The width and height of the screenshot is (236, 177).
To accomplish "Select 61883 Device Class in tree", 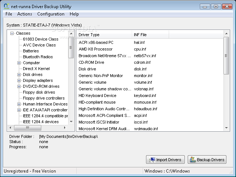I will 41,39.
